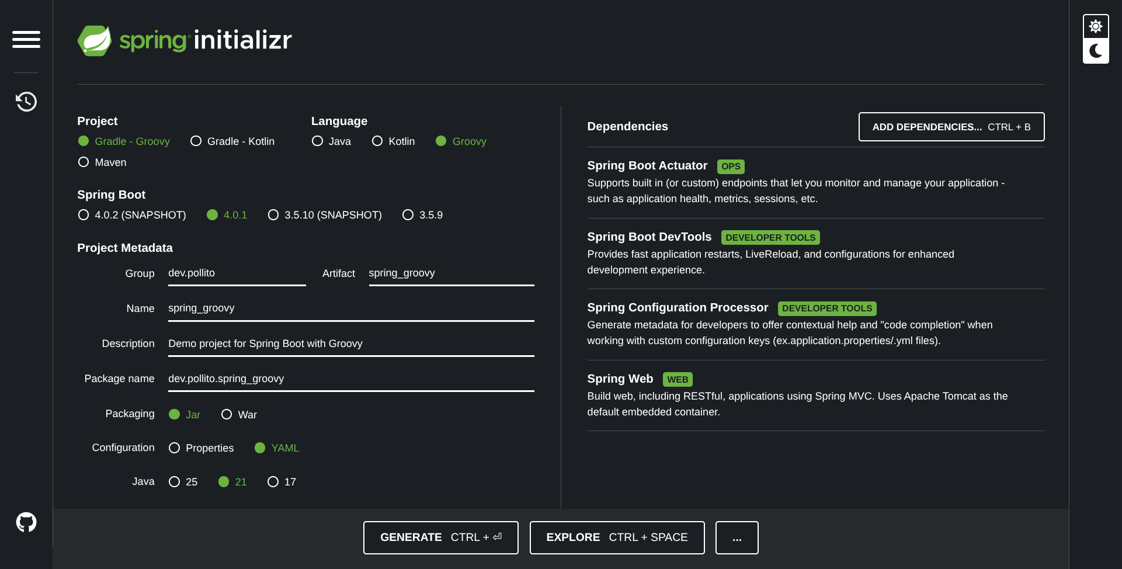Switch to dark theme moon icon

(x=1095, y=51)
